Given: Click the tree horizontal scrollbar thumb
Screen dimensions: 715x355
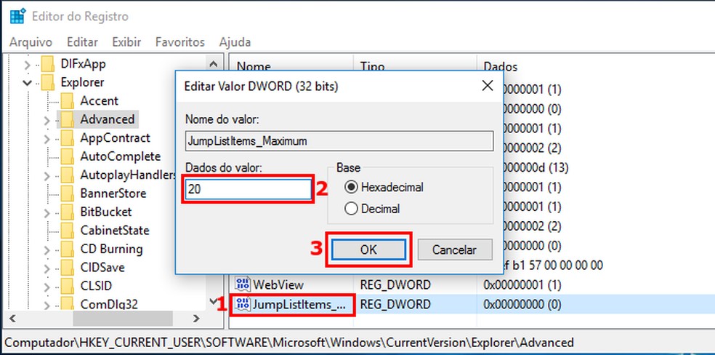Looking at the screenshot, I should point(123,318).
